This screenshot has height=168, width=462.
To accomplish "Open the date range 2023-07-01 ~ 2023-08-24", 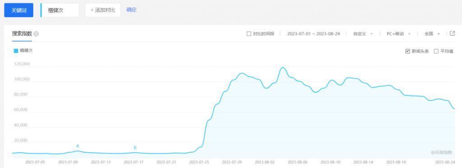I will pos(314,34).
